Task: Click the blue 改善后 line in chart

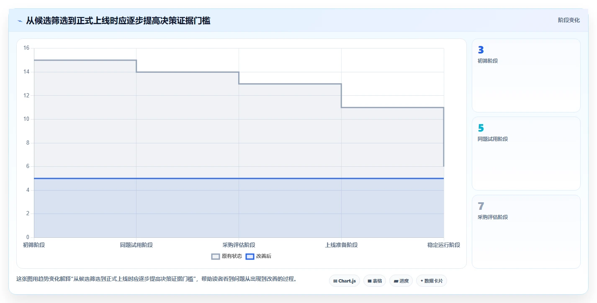Action: 239,178
